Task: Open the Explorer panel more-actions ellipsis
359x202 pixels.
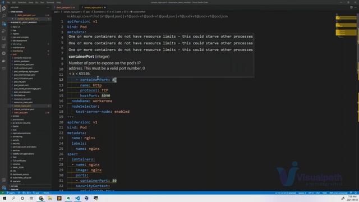Action: [x=48, y=7]
